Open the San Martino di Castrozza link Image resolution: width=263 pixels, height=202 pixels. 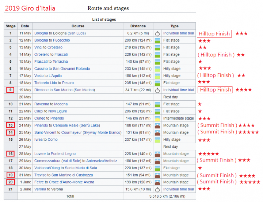click(72, 175)
